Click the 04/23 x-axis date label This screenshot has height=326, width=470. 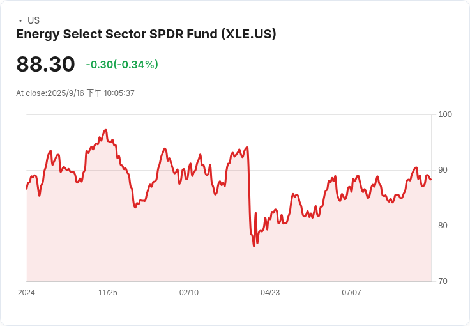click(270, 292)
